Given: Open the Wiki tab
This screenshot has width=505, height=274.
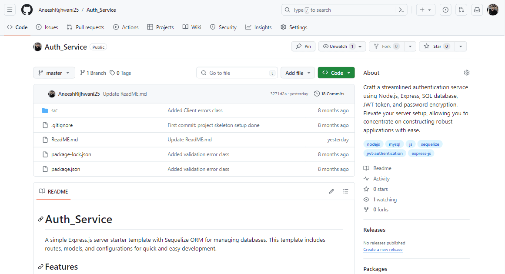Looking at the screenshot, I should click(192, 27).
